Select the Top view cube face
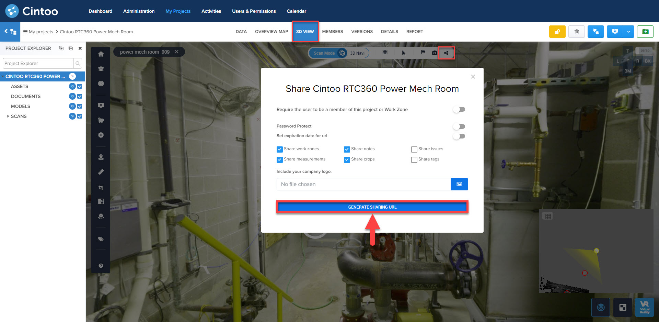 [628, 51]
